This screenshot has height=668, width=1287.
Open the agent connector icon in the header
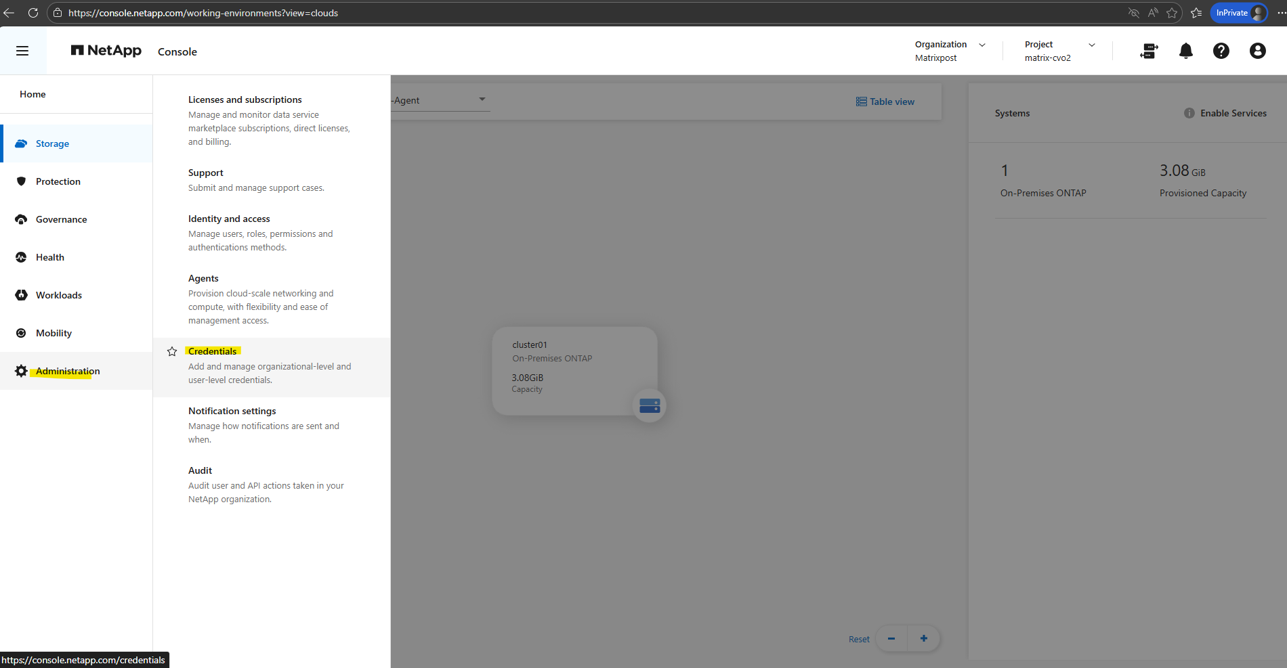pyautogui.click(x=1149, y=51)
